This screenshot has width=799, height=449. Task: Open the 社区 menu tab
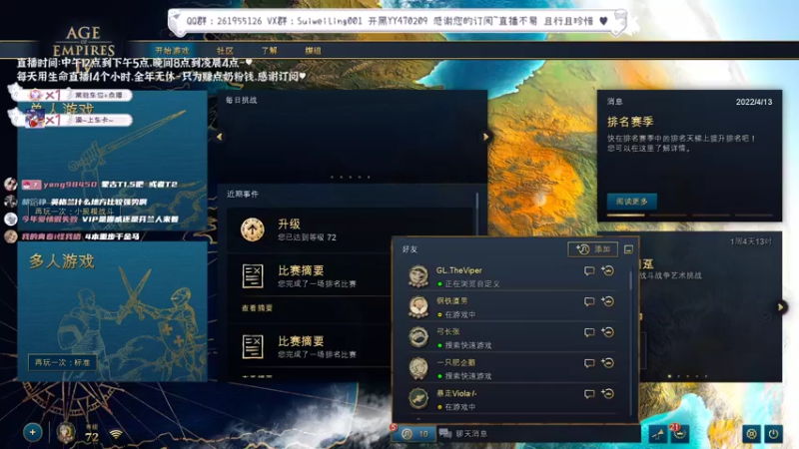[x=225, y=51]
